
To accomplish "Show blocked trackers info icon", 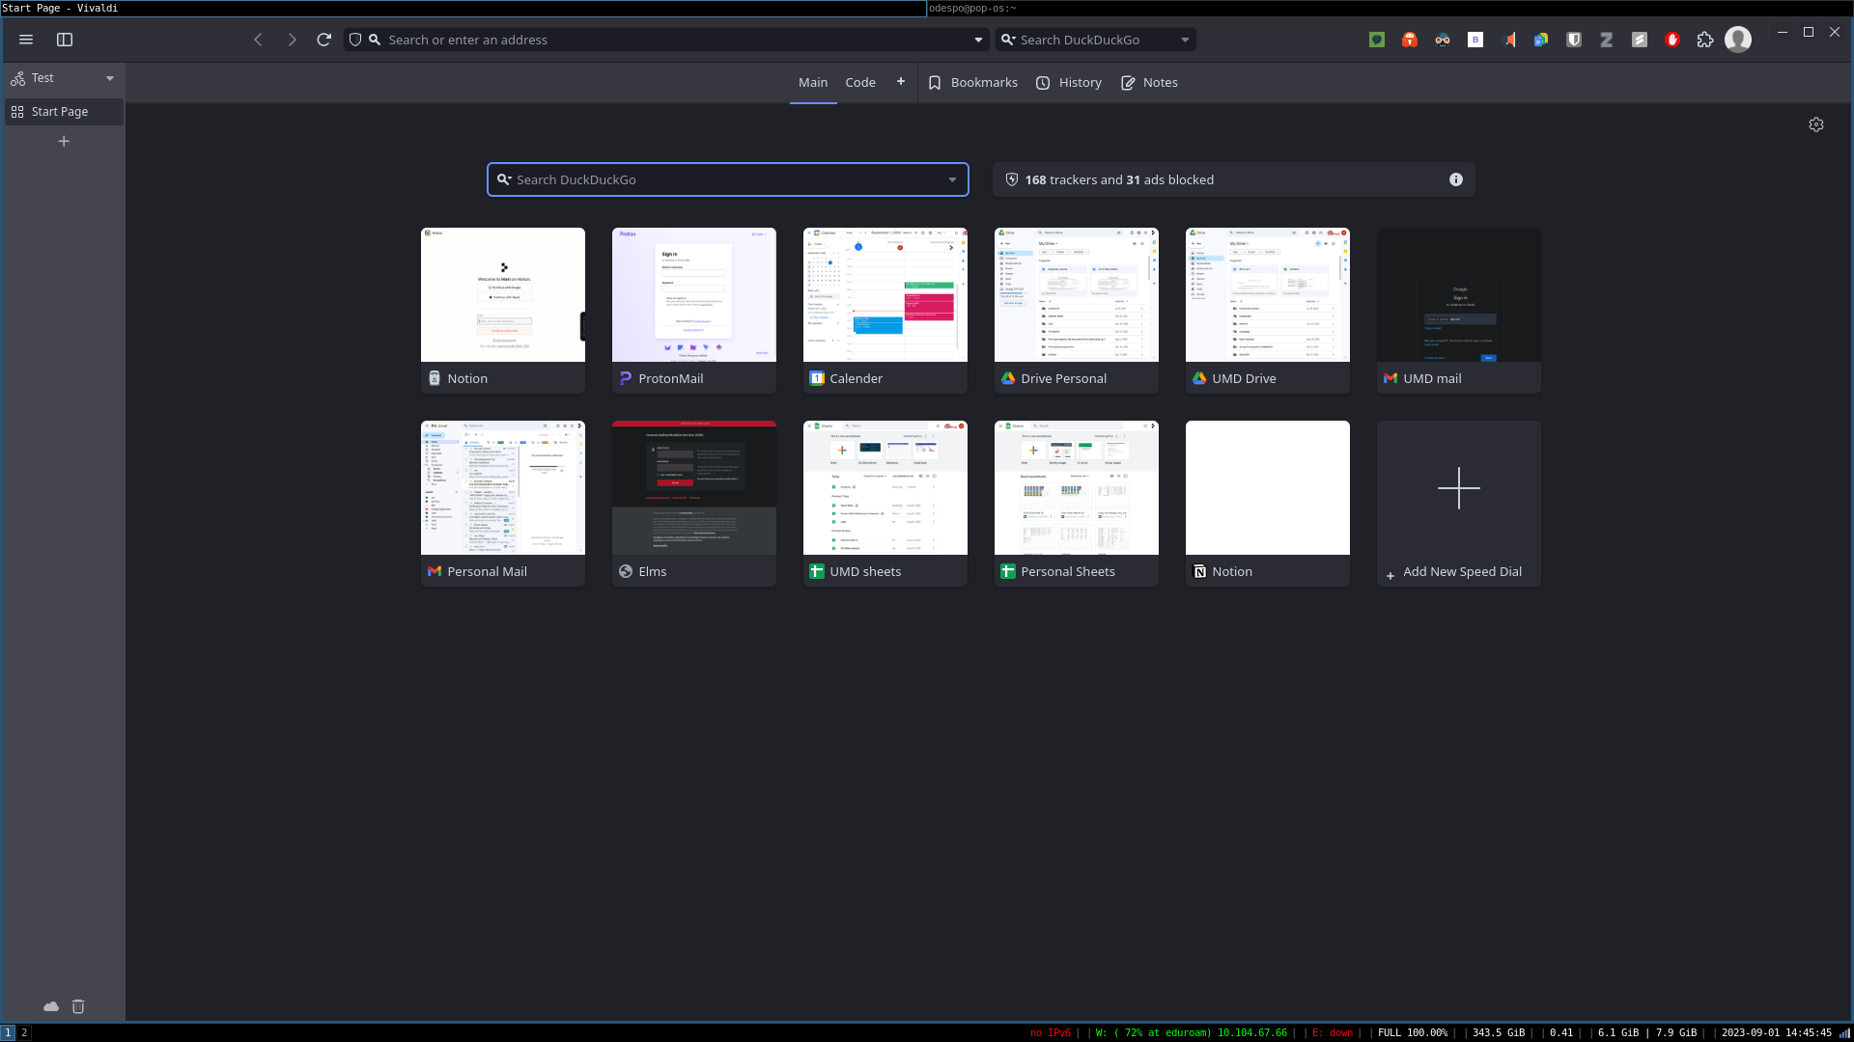I will (1456, 179).
